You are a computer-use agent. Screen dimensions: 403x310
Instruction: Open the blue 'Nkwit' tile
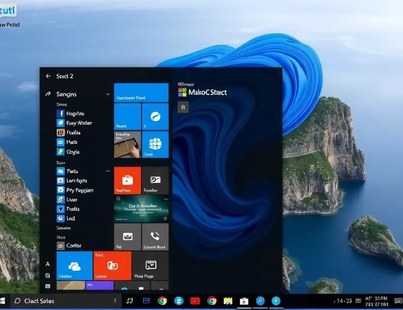click(127, 116)
